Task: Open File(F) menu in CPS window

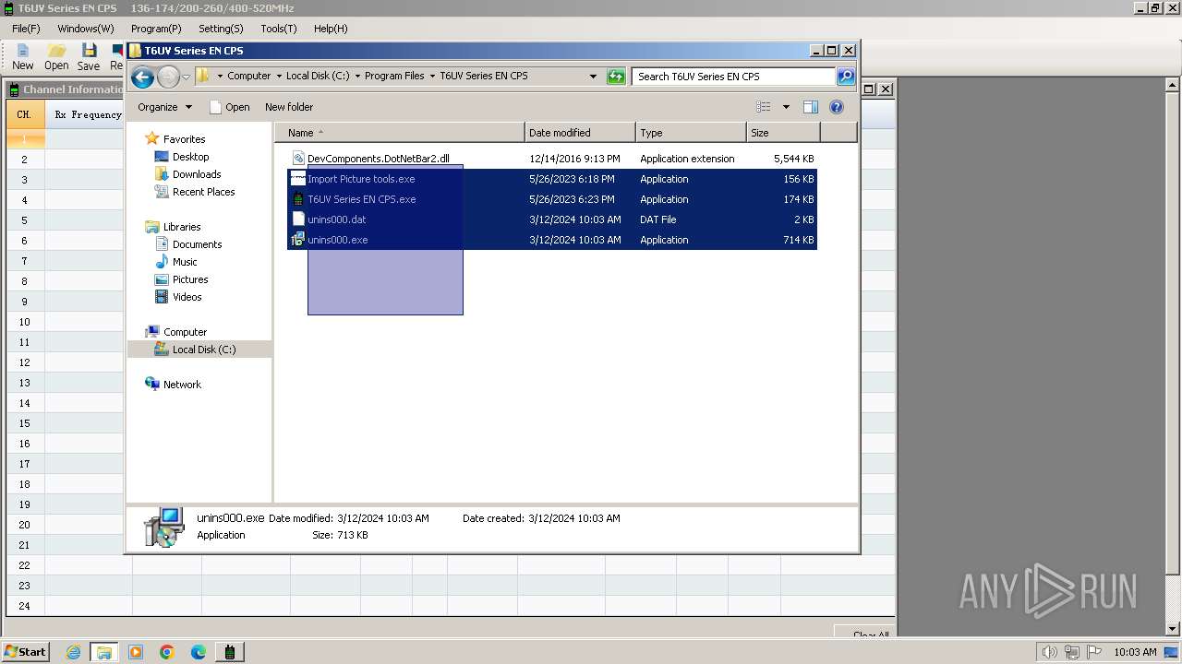Action: click(x=26, y=29)
